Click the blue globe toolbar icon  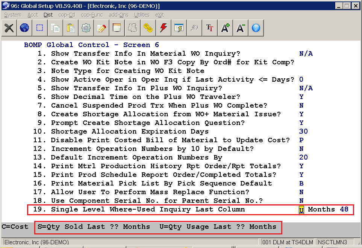tap(24, 28)
